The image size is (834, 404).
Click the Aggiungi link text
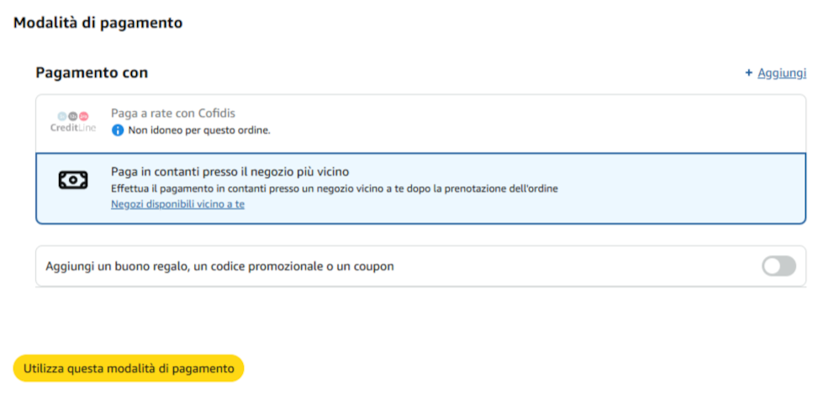(x=782, y=73)
